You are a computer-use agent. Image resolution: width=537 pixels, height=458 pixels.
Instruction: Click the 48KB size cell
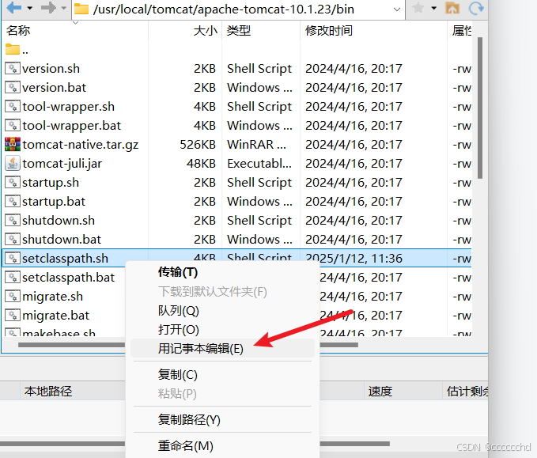[201, 164]
